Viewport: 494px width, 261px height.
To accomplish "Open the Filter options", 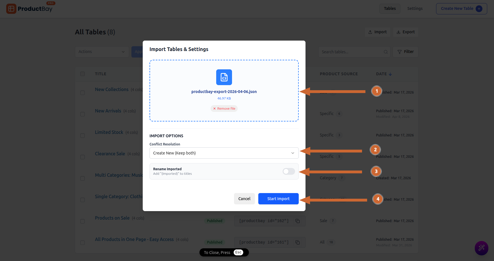I will tap(405, 52).
